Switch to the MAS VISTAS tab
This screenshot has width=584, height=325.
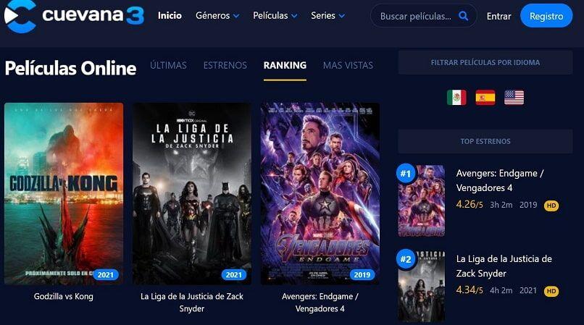[x=348, y=66]
